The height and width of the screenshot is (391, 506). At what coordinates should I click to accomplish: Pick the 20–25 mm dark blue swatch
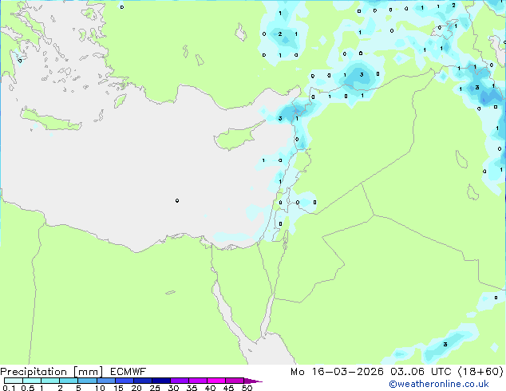tap(142, 381)
